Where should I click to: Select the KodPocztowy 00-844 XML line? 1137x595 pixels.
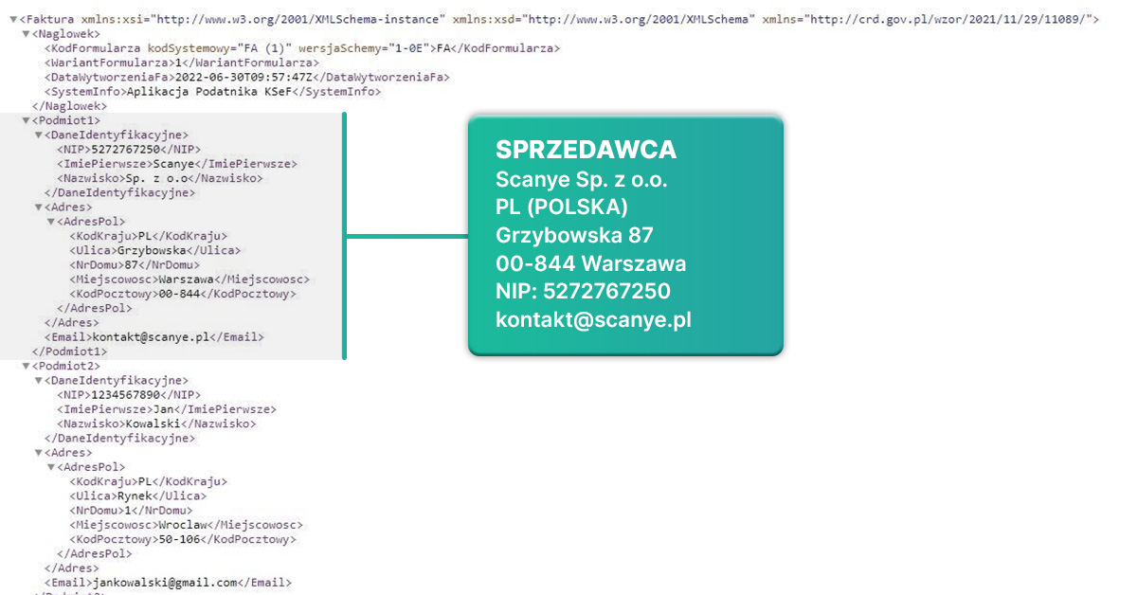(183, 294)
